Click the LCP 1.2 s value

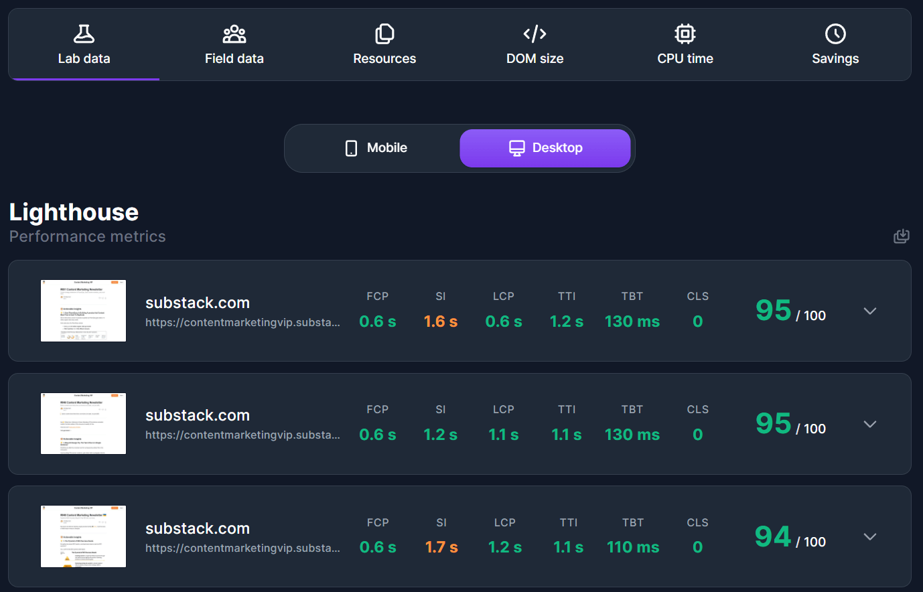click(505, 547)
